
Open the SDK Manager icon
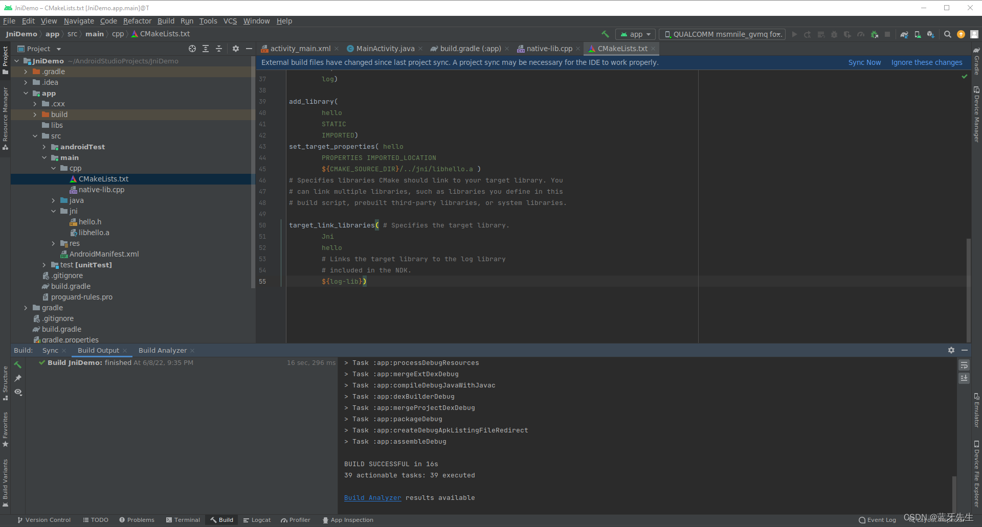click(931, 34)
